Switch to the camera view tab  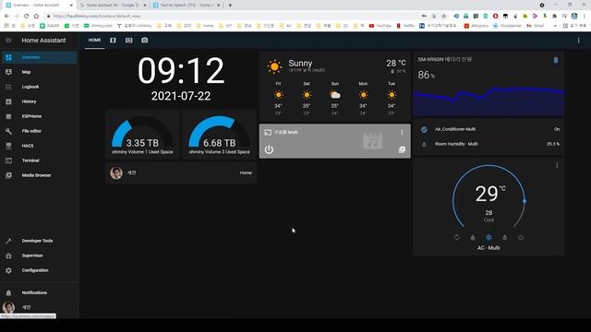(145, 40)
